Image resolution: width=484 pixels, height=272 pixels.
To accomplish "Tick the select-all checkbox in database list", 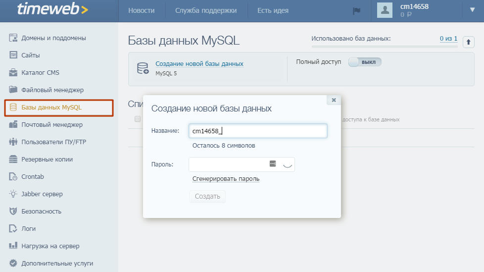I will pyautogui.click(x=138, y=119).
